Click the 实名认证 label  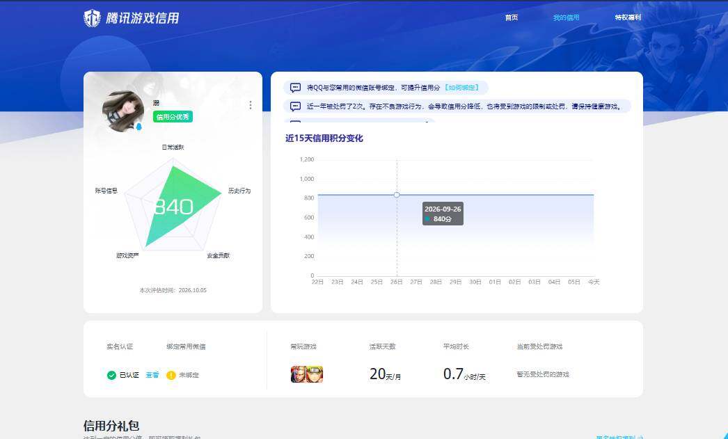pos(120,346)
